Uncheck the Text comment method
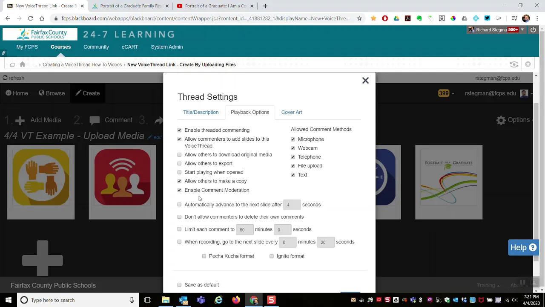This screenshot has width=545, height=307. tap(293, 175)
